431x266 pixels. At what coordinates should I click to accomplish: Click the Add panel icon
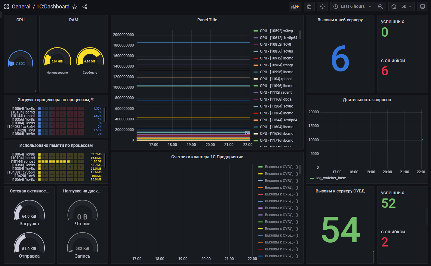[x=295, y=7]
